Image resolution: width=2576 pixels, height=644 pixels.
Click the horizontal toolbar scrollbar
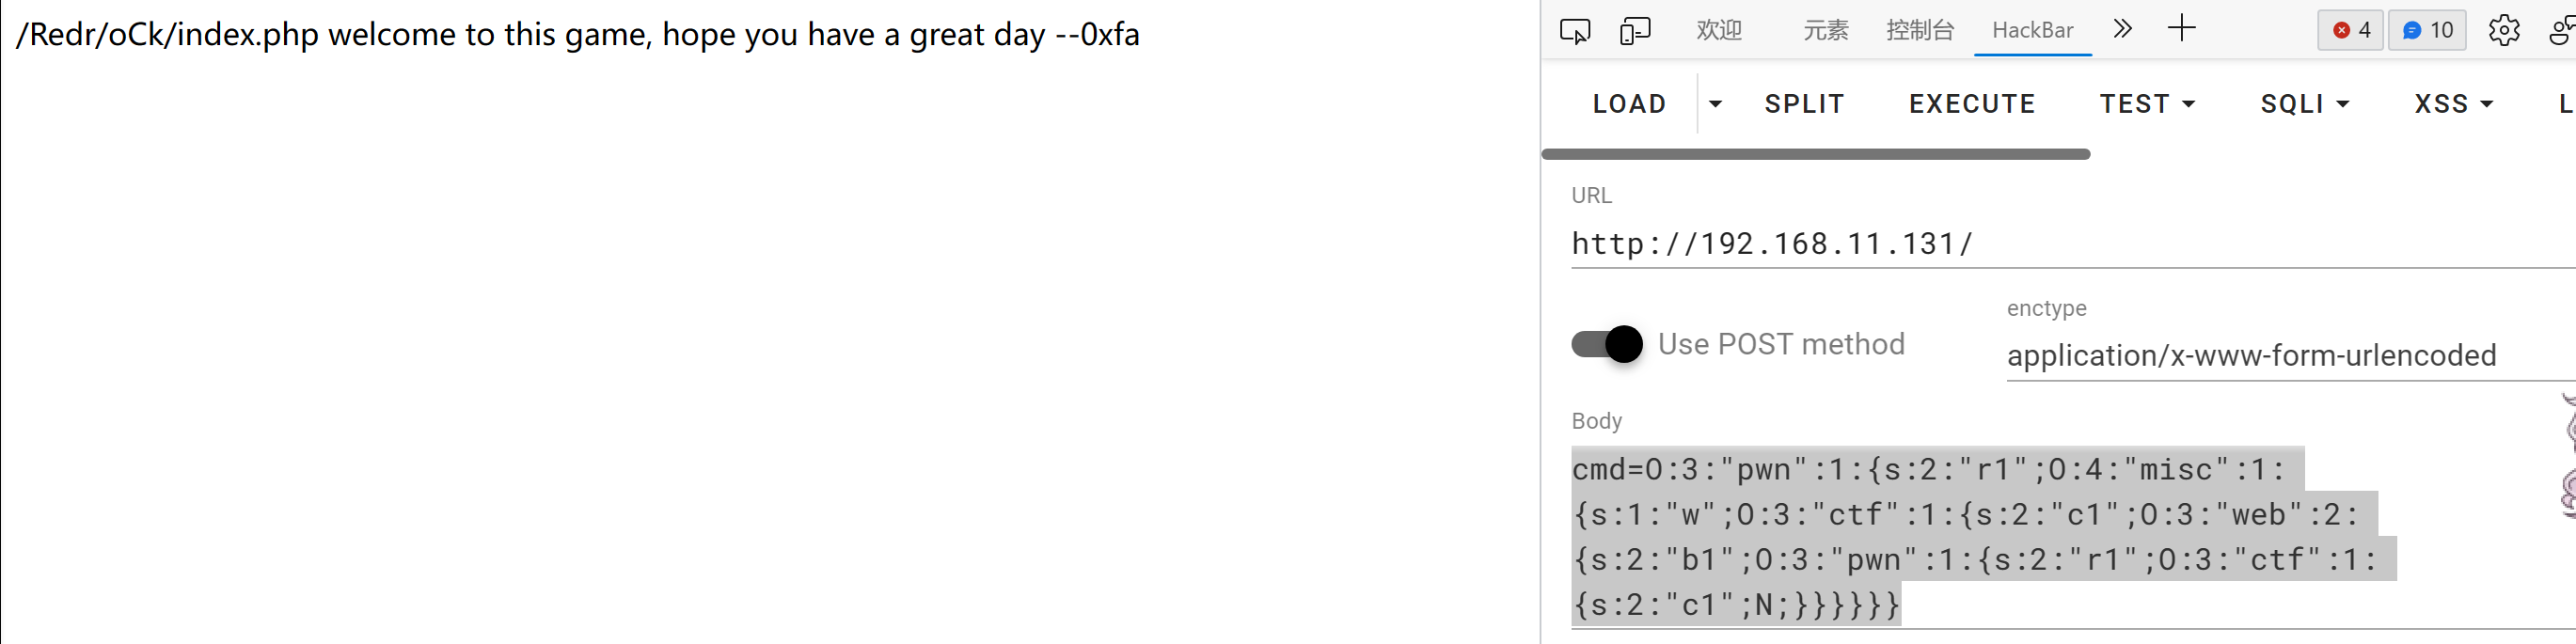(x=1815, y=154)
